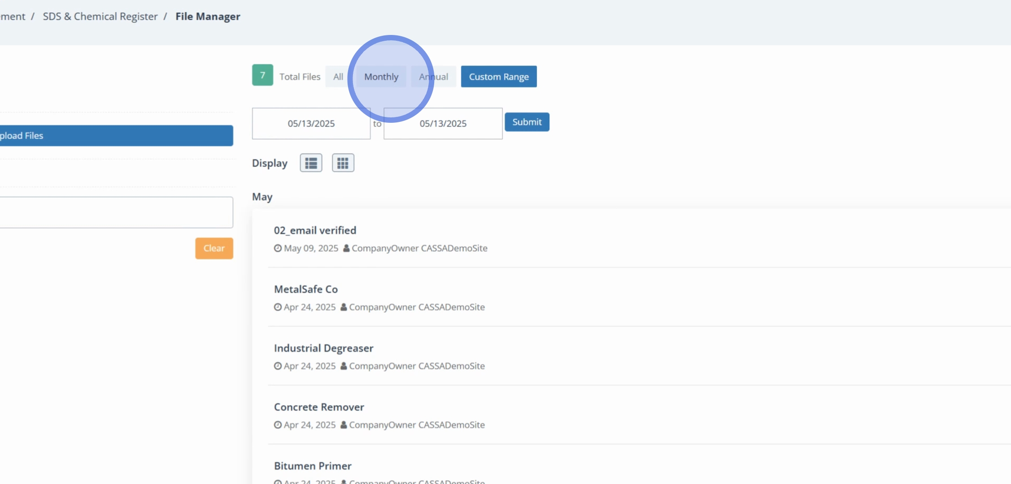Click the search text box on left
Screen dimensions: 1011x484
pyautogui.click(x=116, y=212)
